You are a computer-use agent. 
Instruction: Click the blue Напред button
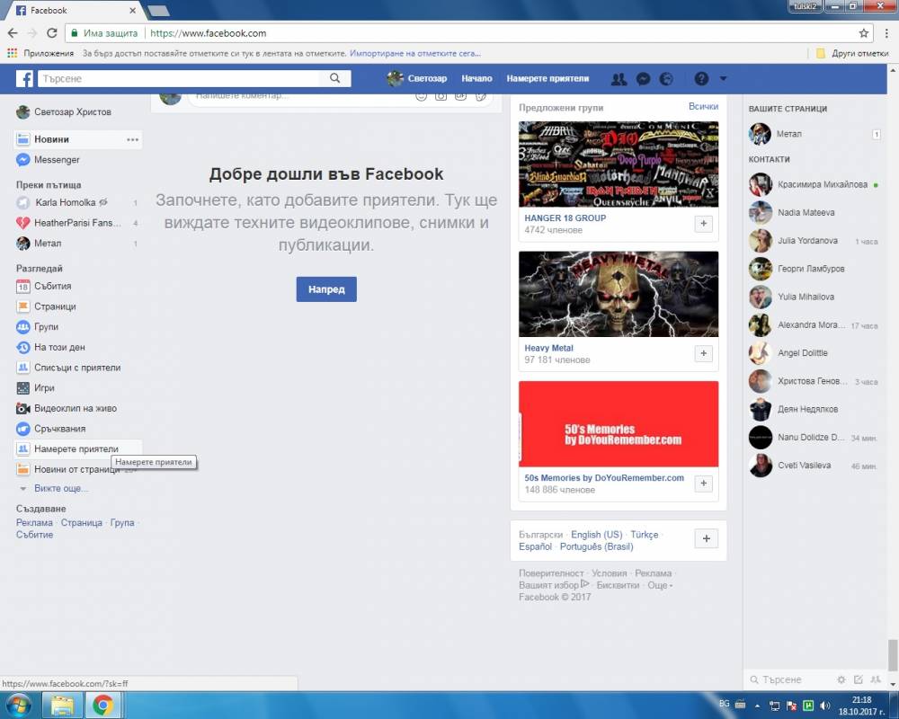pos(326,289)
